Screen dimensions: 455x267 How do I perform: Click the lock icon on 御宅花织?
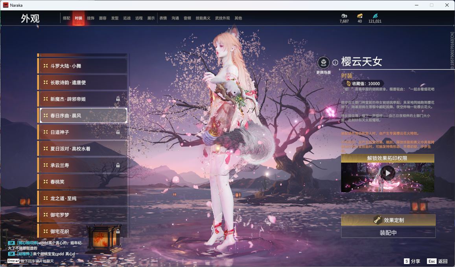click(118, 231)
